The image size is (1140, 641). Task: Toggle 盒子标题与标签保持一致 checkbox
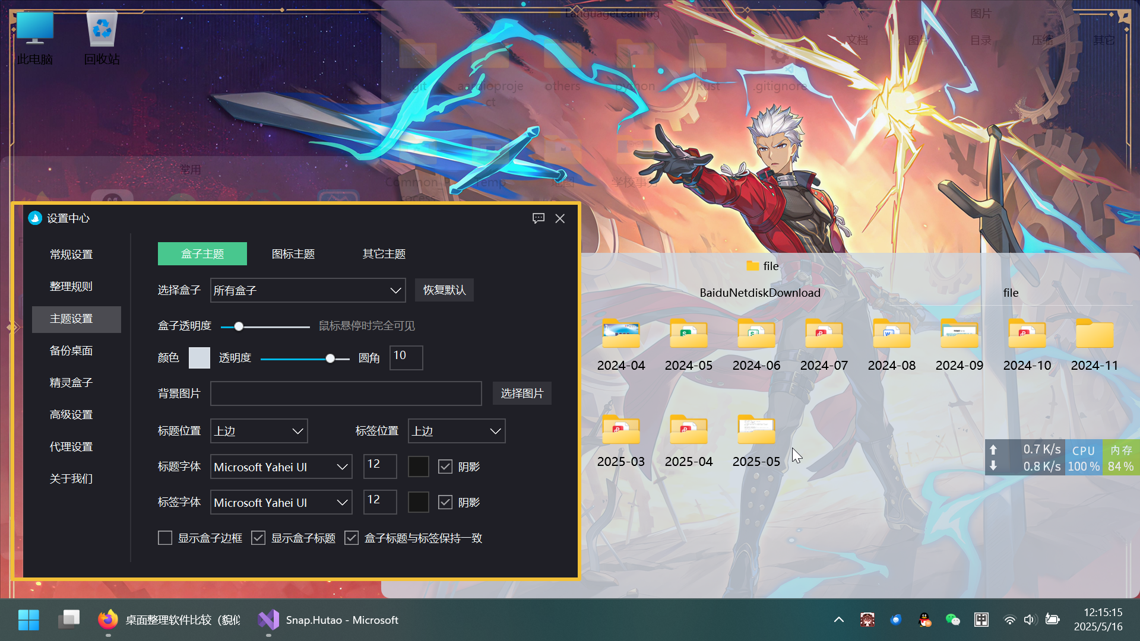(351, 538)
